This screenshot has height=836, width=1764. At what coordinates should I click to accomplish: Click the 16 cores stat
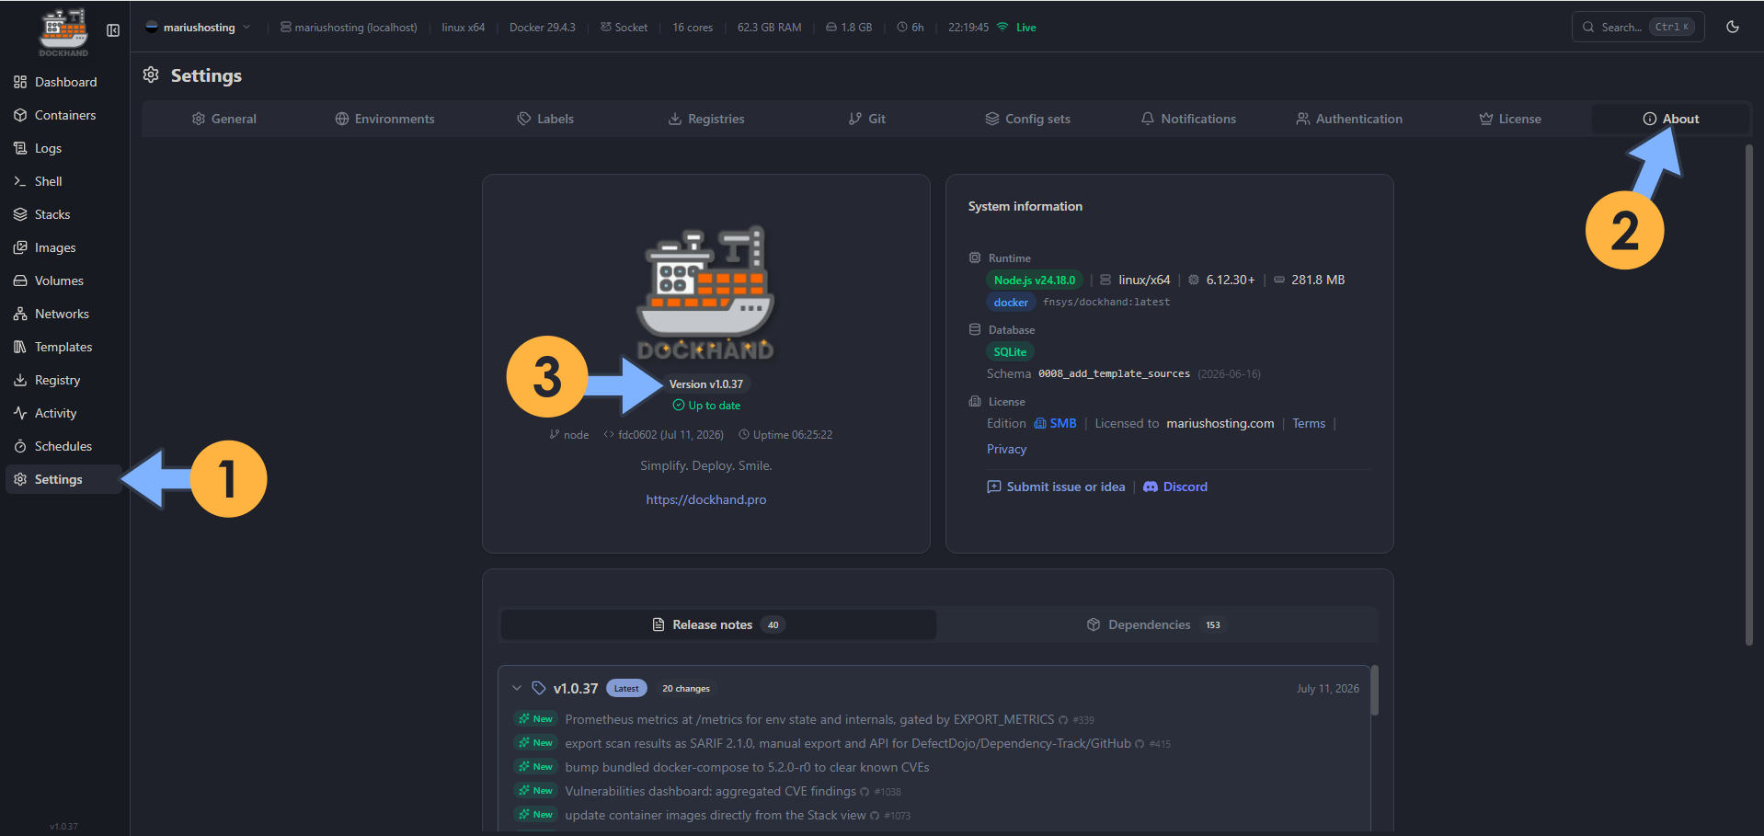(693, 28)
